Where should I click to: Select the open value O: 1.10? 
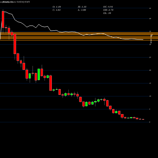(57, 7)
